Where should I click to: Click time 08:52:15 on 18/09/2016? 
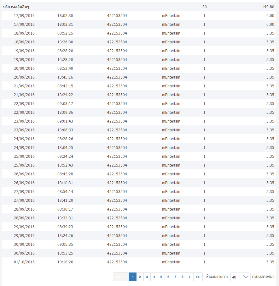pyautogui.click(x=65, y=33)
